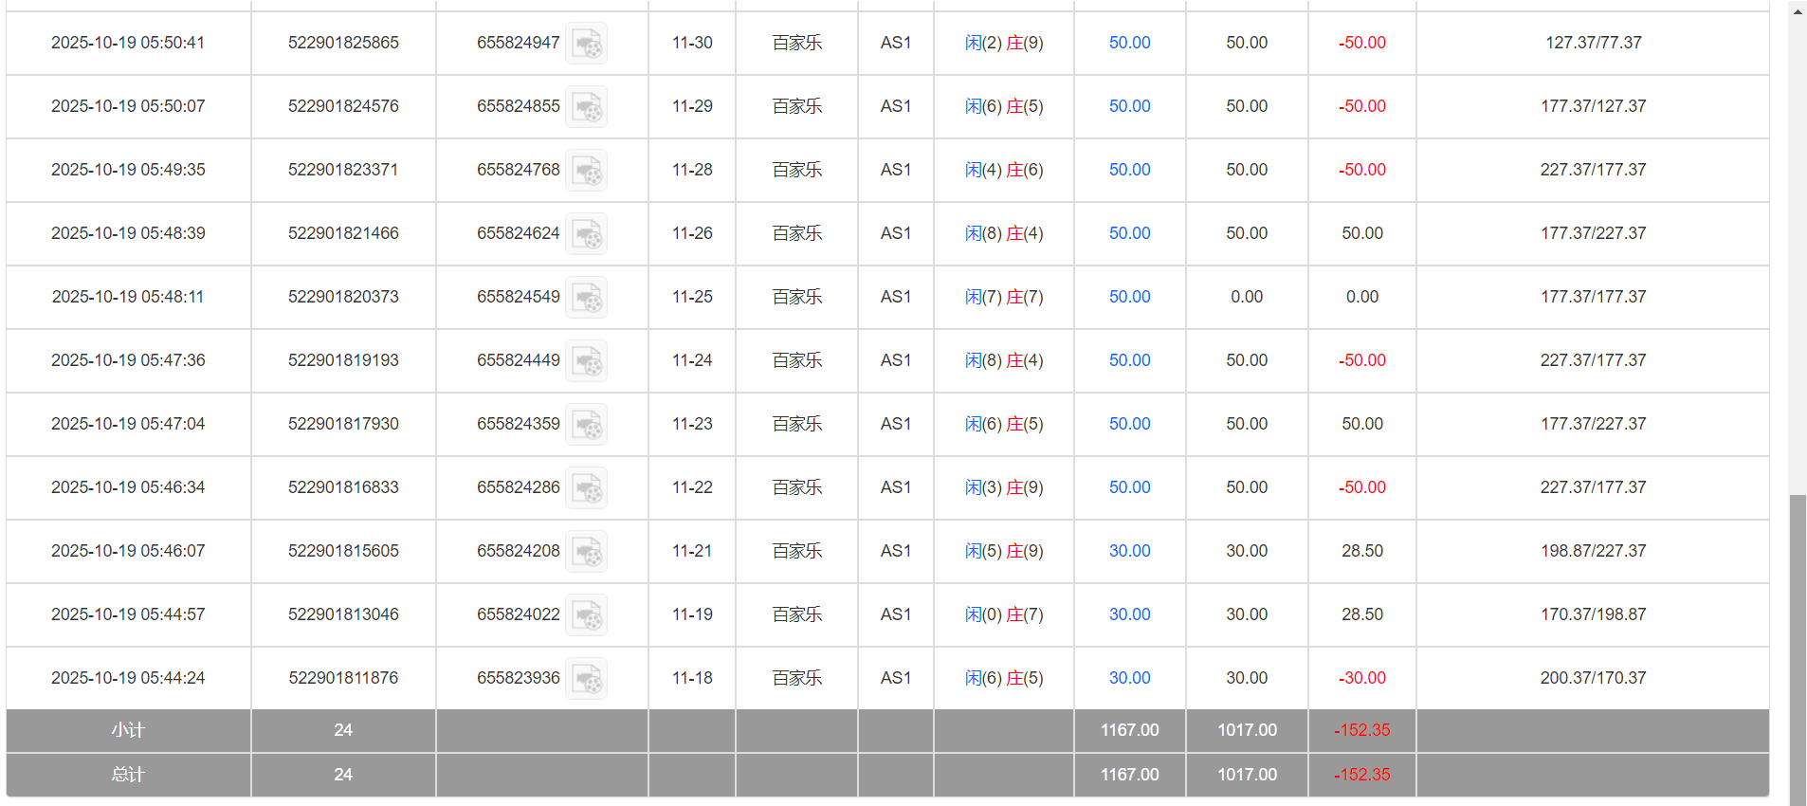The height and width of the screenshot is (806, 1807).
Task: Click the vertical scrollbar thumb
Action: click(1798, 645)
